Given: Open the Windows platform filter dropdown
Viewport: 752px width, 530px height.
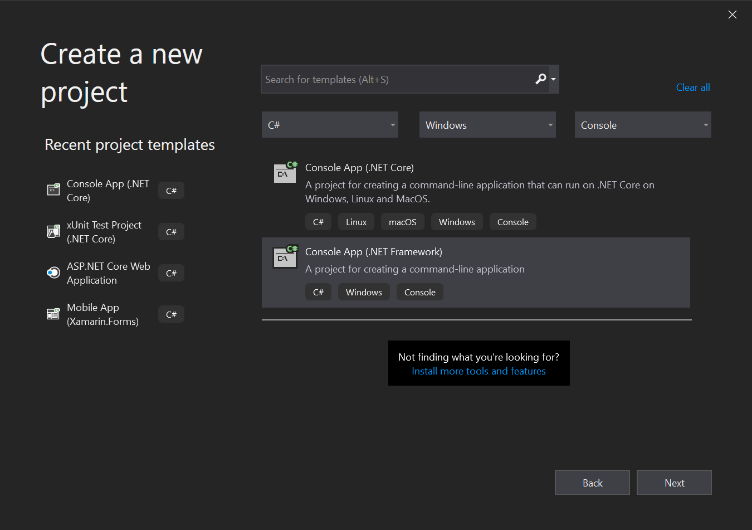Looking at the screenshot, I should pyautogui.click(x=487, y=125).
